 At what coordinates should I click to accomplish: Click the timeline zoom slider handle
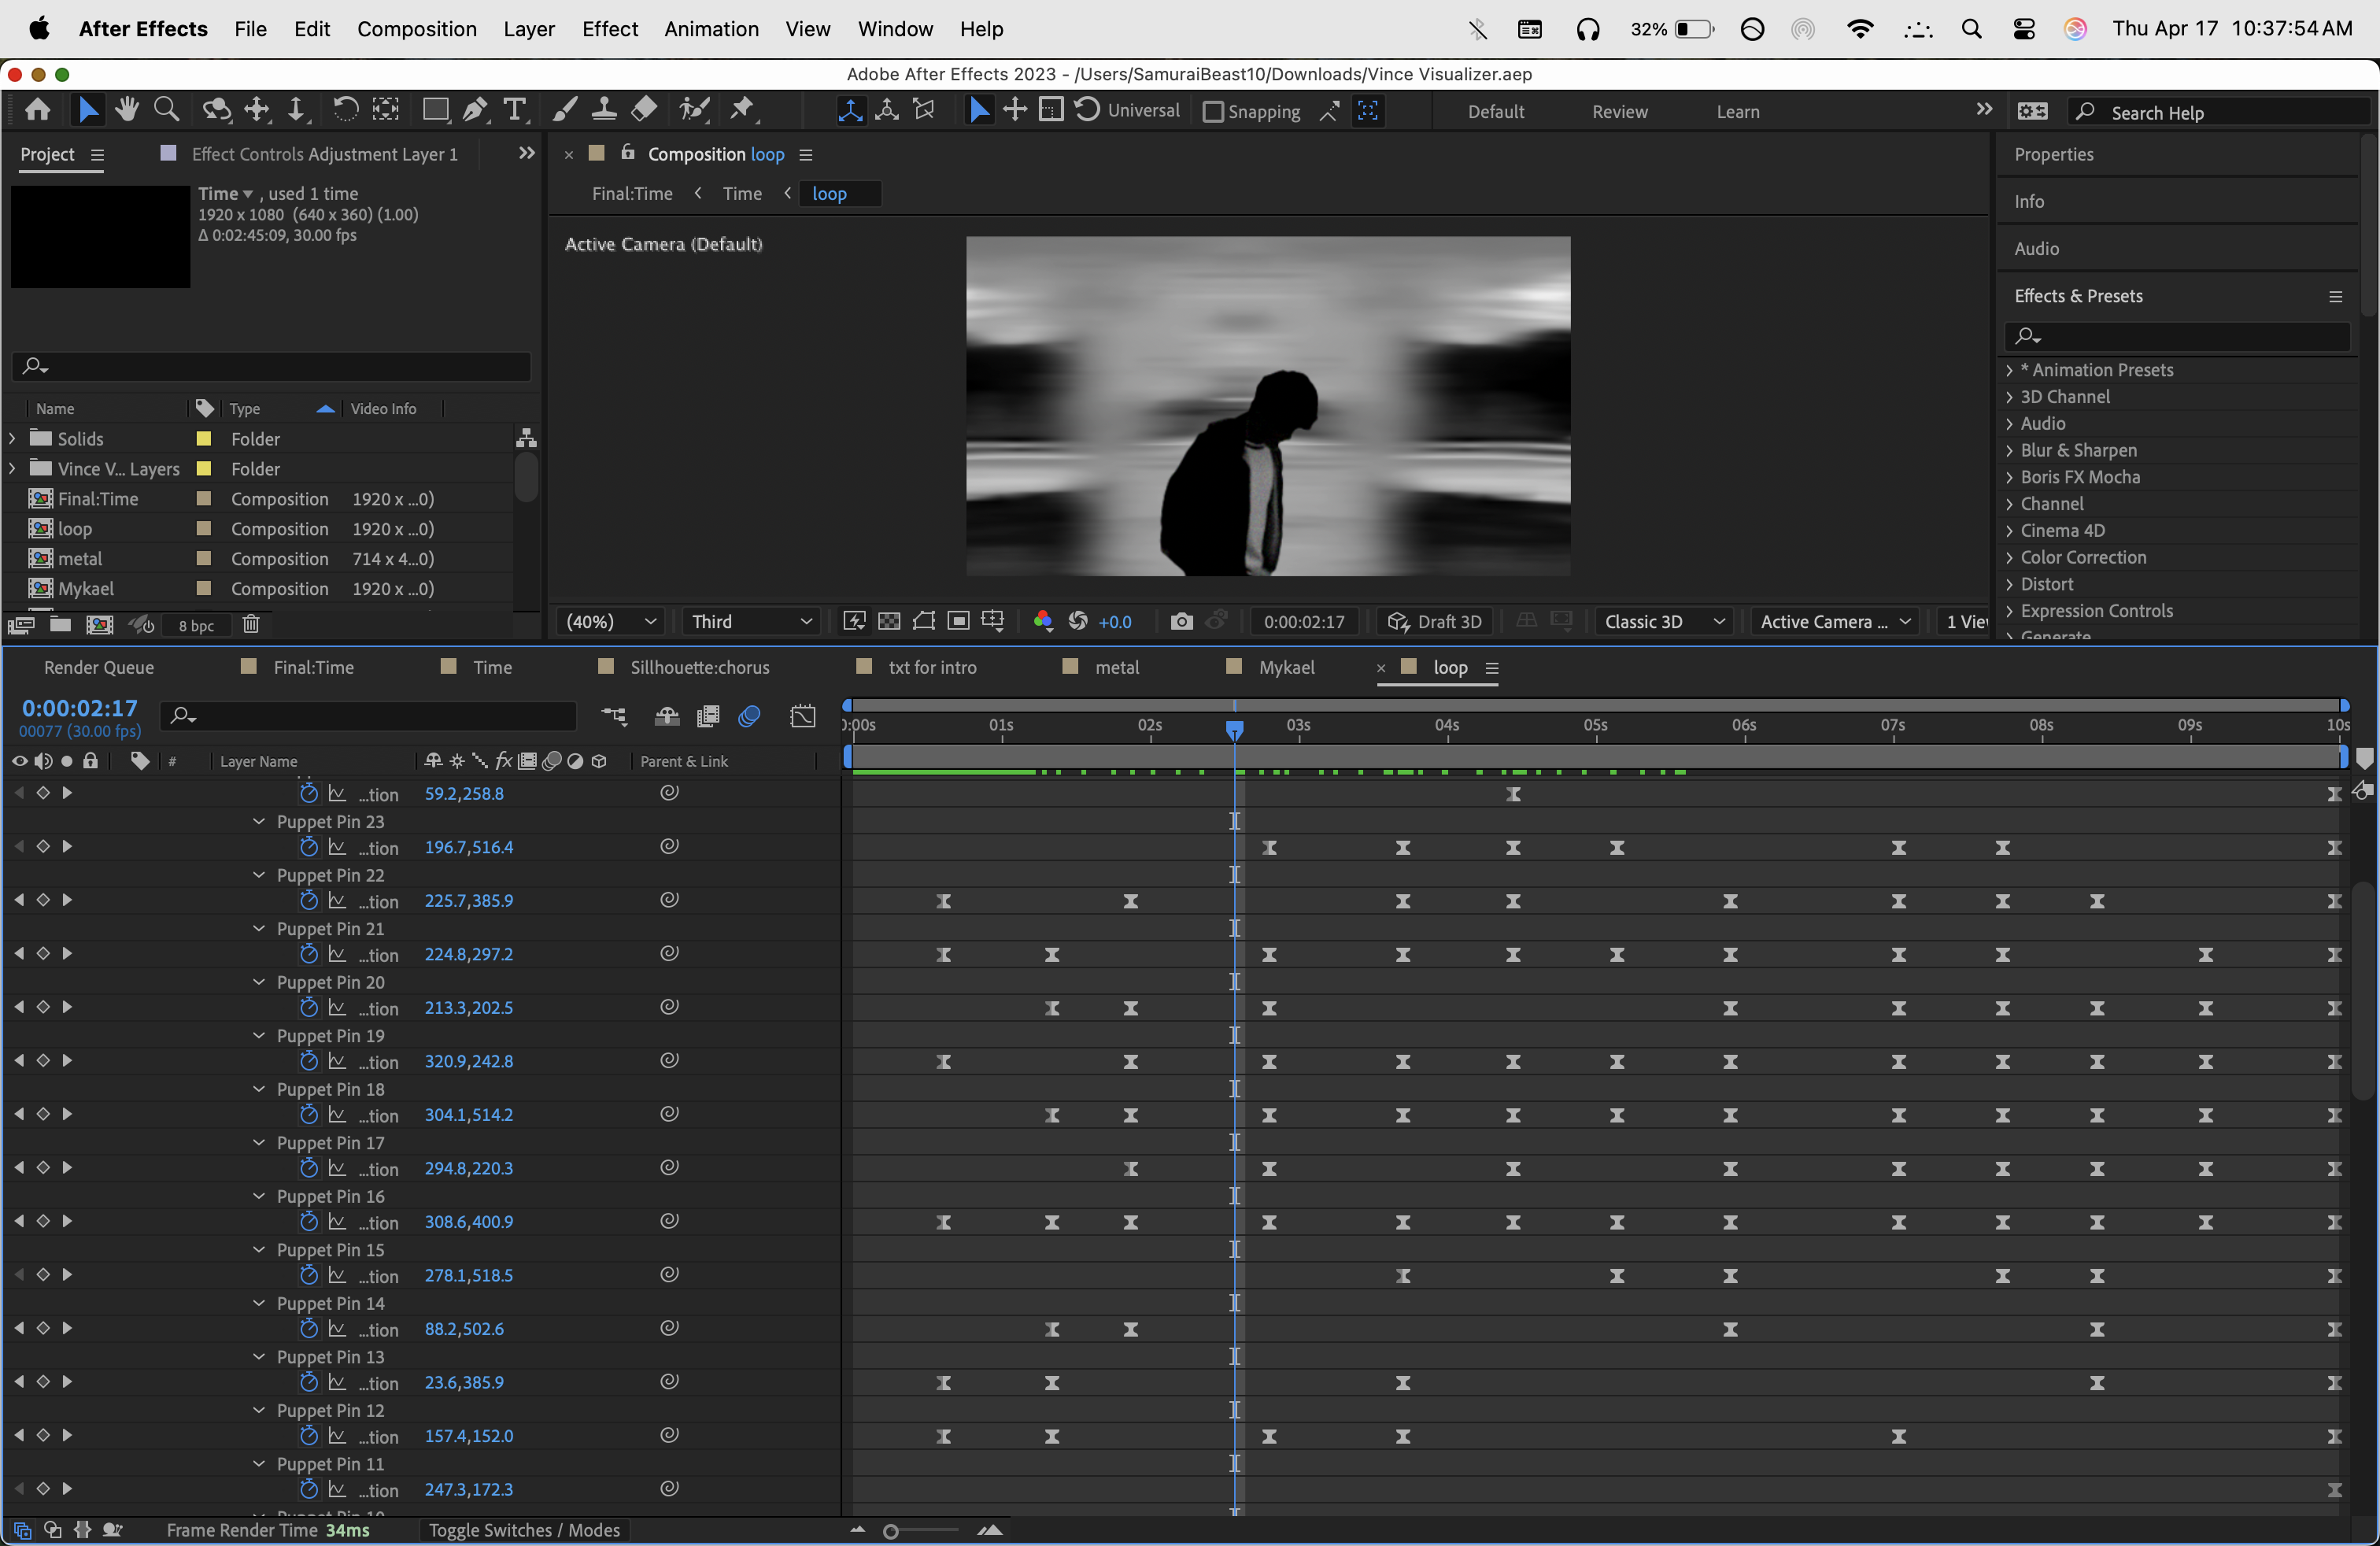(890, 1531)
